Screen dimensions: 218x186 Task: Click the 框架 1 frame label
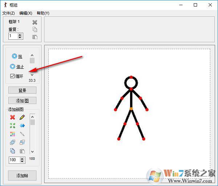click(14, 22)
